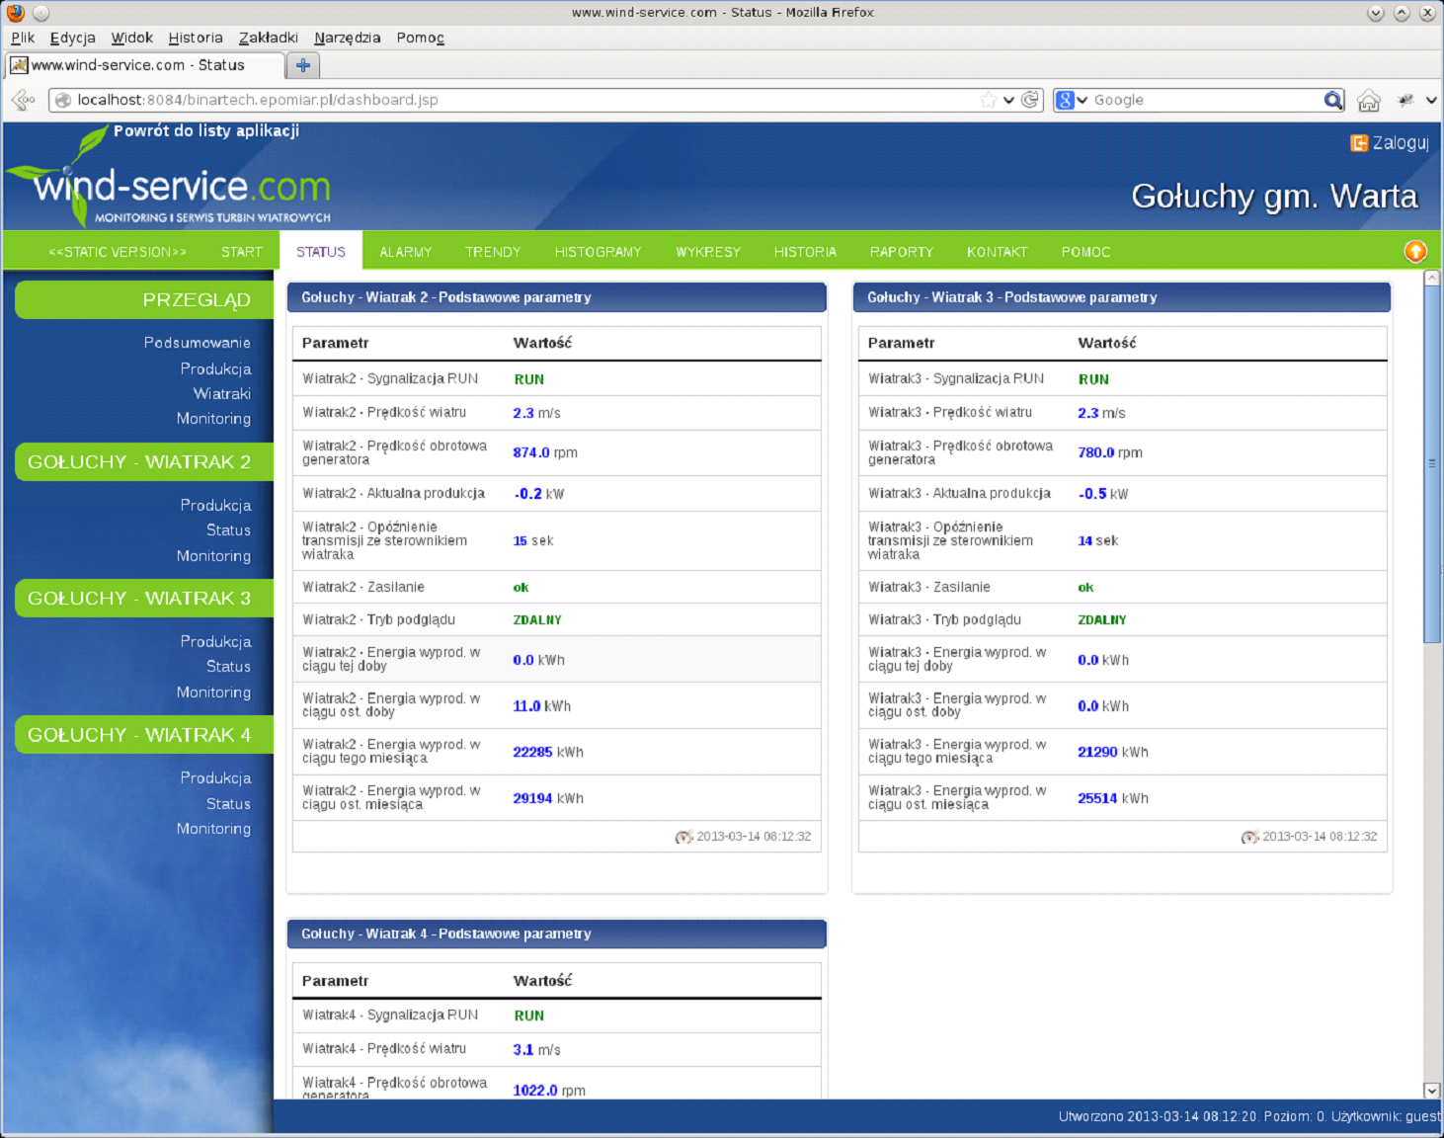
Task: Click the Powrót do listy aplikacji link
Action: (x=205, y=130)
